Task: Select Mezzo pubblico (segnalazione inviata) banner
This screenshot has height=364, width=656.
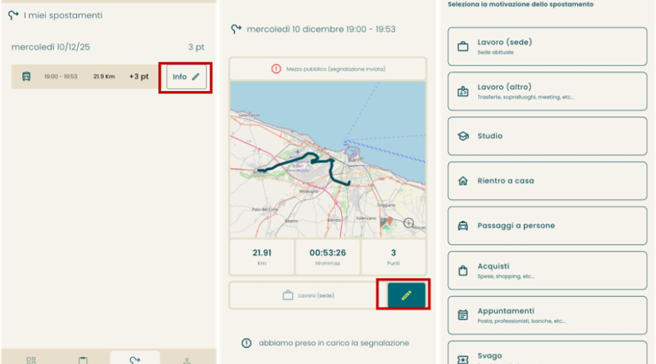Action: (x=327, y=69)
